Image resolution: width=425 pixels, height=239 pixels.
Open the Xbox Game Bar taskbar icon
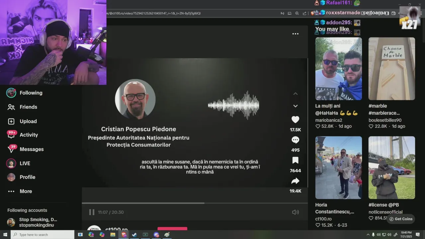[x=145, y=235]
